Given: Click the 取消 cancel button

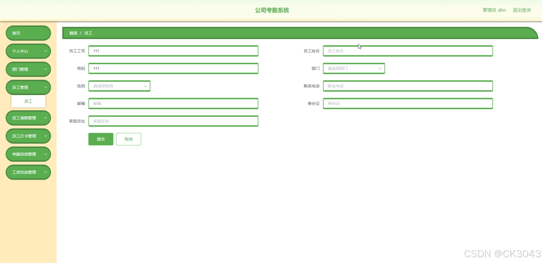Looking at the screenshot, I should coord(128,139).
